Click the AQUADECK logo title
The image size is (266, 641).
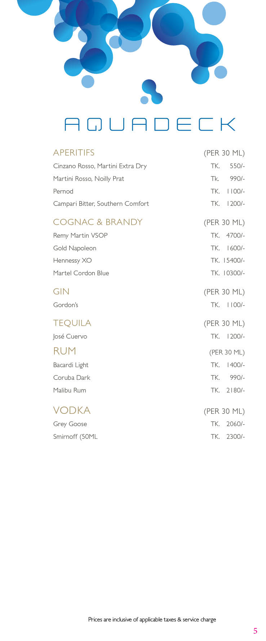[150, 124]
